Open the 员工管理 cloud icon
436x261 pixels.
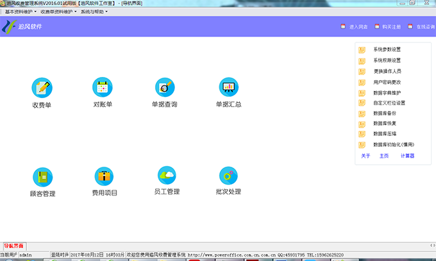click(x=167, y=175)
